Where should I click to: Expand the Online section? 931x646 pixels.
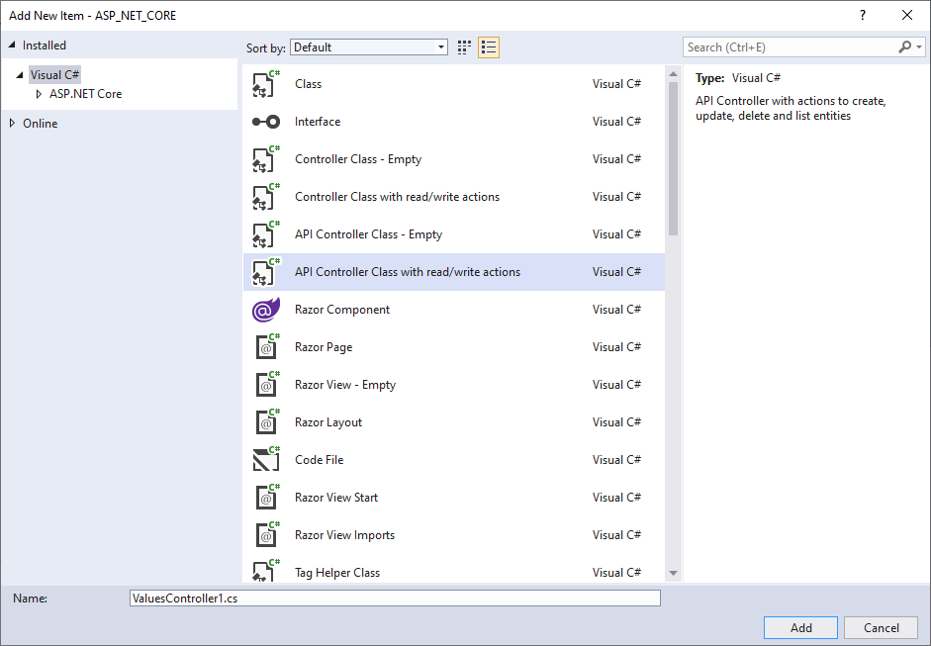tap(12, 124)
